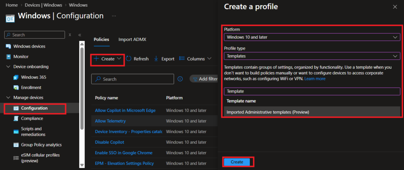The image size is (404, 170).
Task: Click the Enrollment icon in the sidebar
Action: 16,88
